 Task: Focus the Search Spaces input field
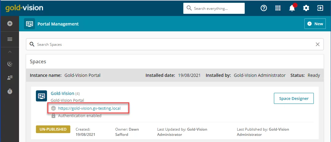pos(171,44)
